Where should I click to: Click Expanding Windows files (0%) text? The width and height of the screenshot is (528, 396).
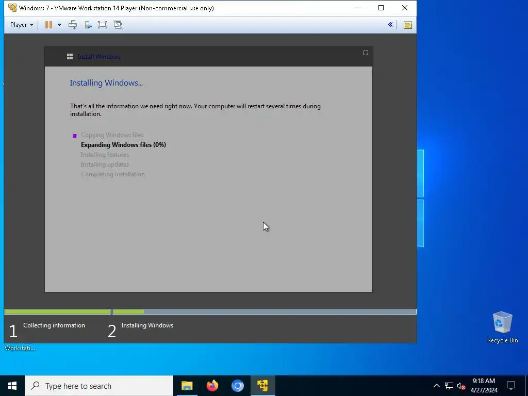124,145
